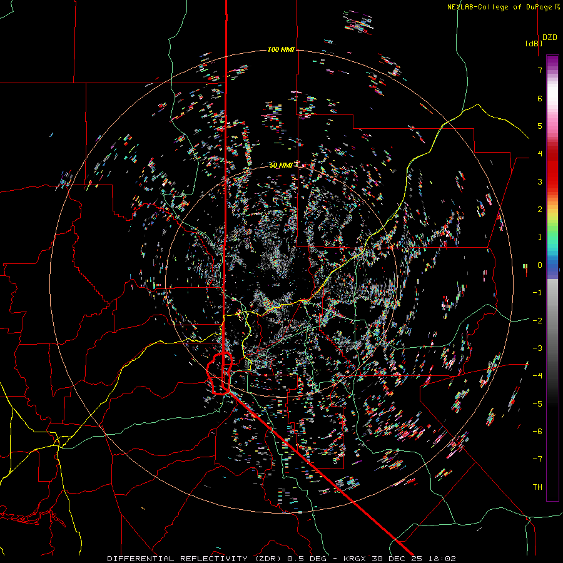Click the 0 value on color scale
The image size is (563, 563).
(x=540, y=265)
